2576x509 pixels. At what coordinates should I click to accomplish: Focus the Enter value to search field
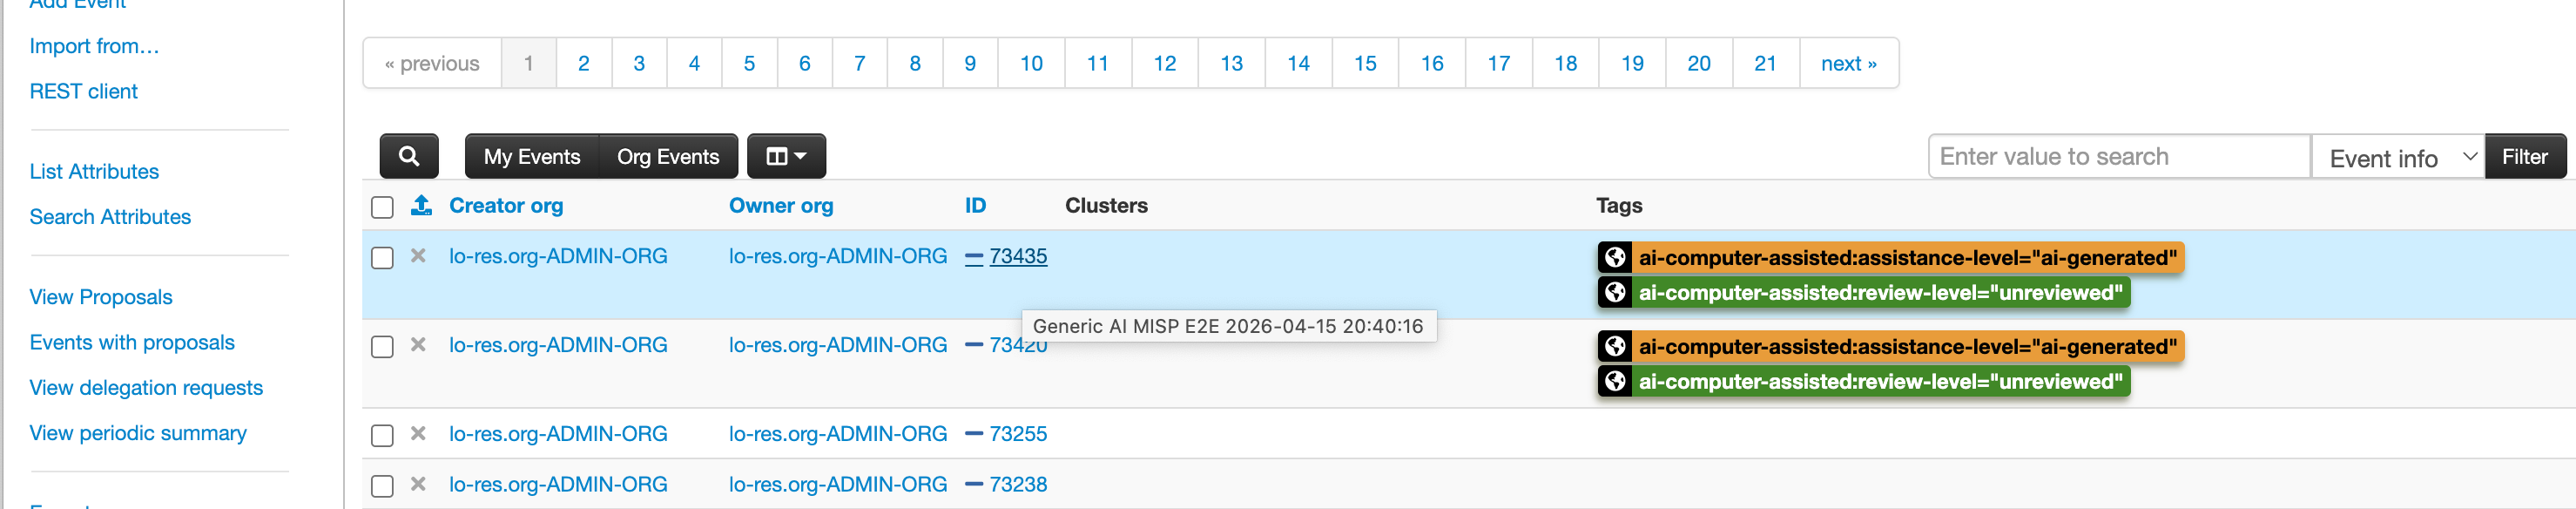pos(2117,157)
